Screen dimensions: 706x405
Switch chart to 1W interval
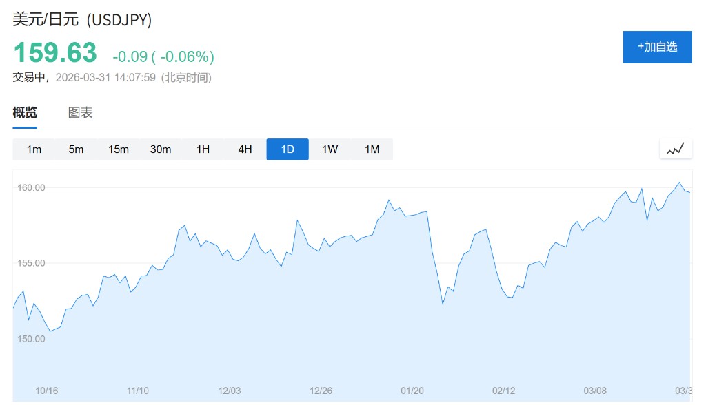coord(330,149)
